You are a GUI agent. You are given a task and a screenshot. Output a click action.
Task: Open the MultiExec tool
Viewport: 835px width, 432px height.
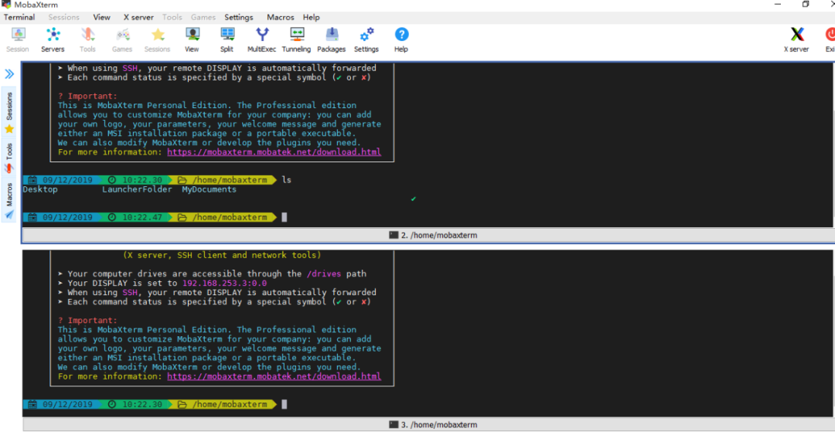pyautogui.click(x=261, y=40)
